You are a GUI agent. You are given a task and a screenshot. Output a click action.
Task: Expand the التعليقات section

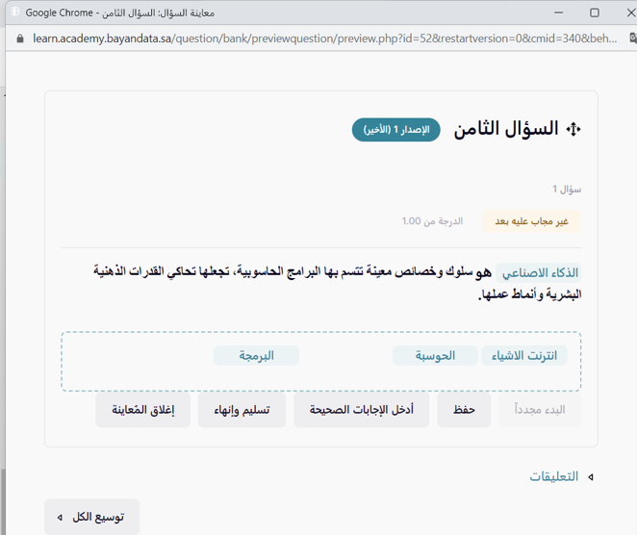(554, 476)
